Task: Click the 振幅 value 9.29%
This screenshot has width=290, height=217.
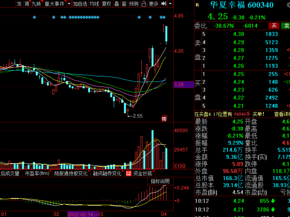Action: (236, 143)
